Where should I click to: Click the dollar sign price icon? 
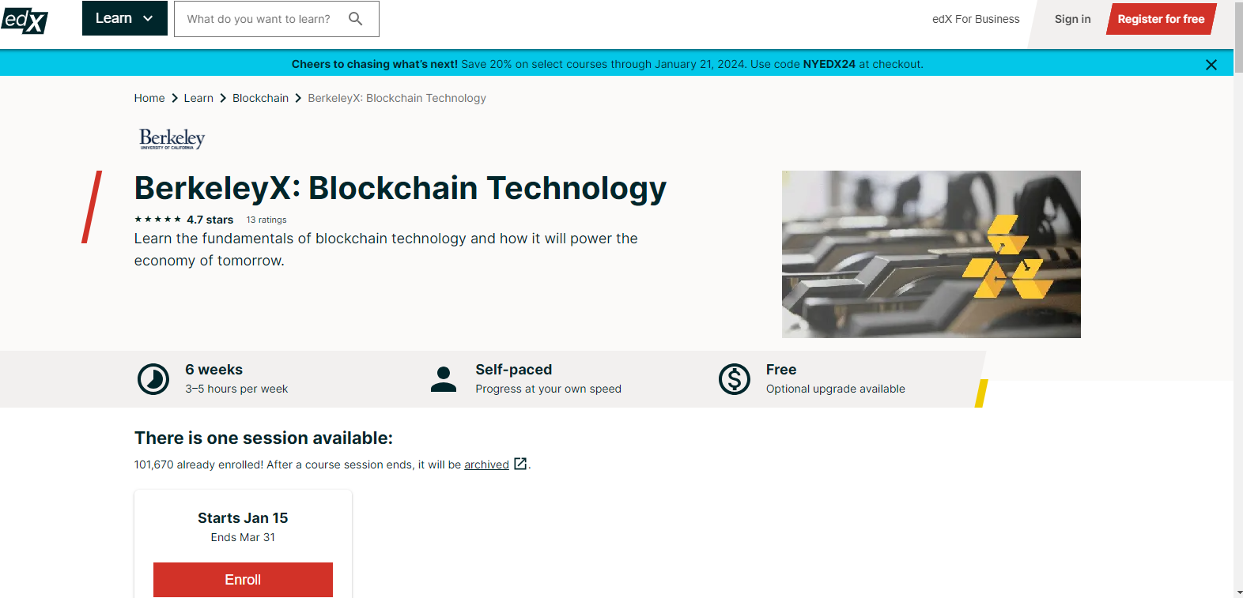click(734, 379)
